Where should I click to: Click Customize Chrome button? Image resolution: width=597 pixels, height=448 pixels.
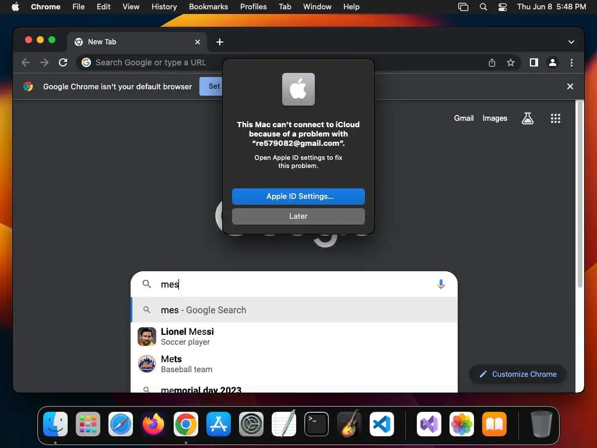point(518,374)
